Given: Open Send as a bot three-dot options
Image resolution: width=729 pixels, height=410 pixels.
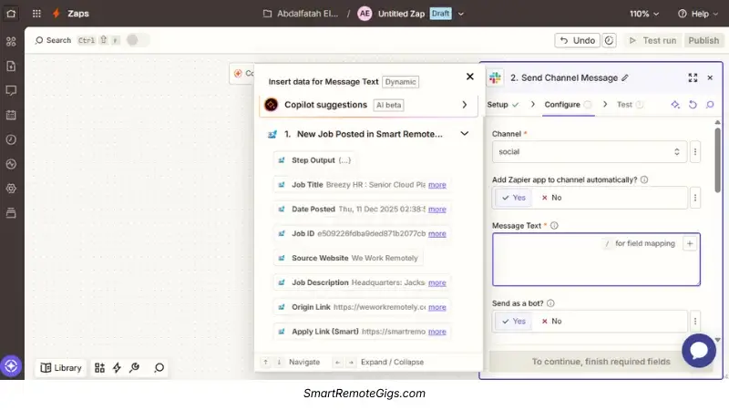Looking at the screenshot, I should (695, 322).
